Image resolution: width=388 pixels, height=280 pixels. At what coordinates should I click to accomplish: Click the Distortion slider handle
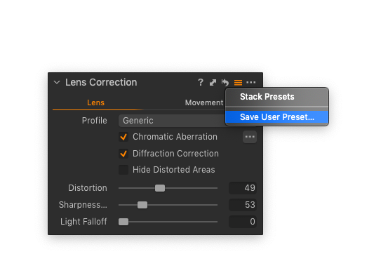click(160, 188)
